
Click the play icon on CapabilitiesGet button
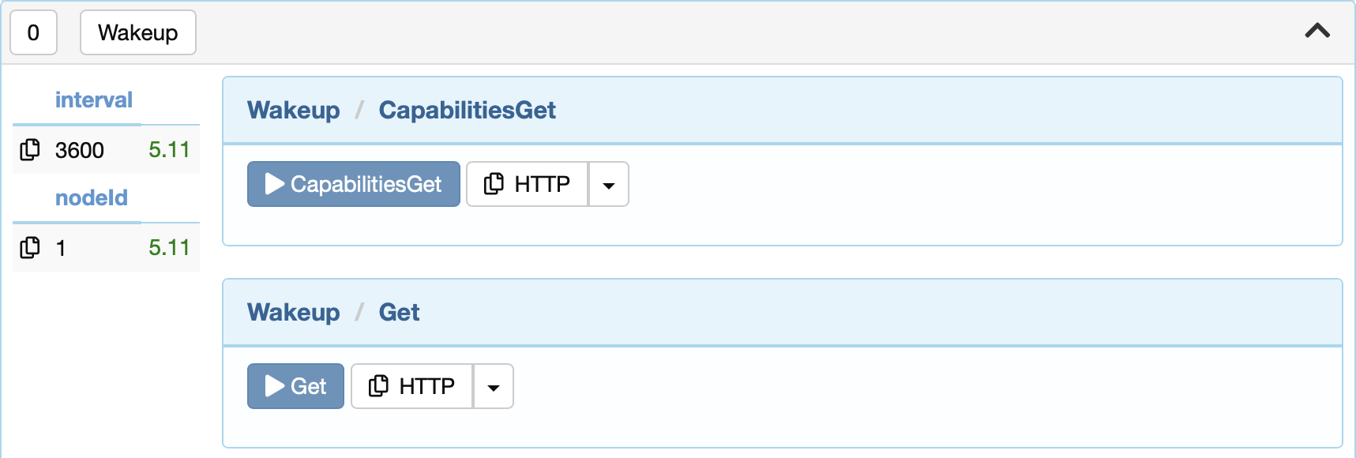click(275, 184)
